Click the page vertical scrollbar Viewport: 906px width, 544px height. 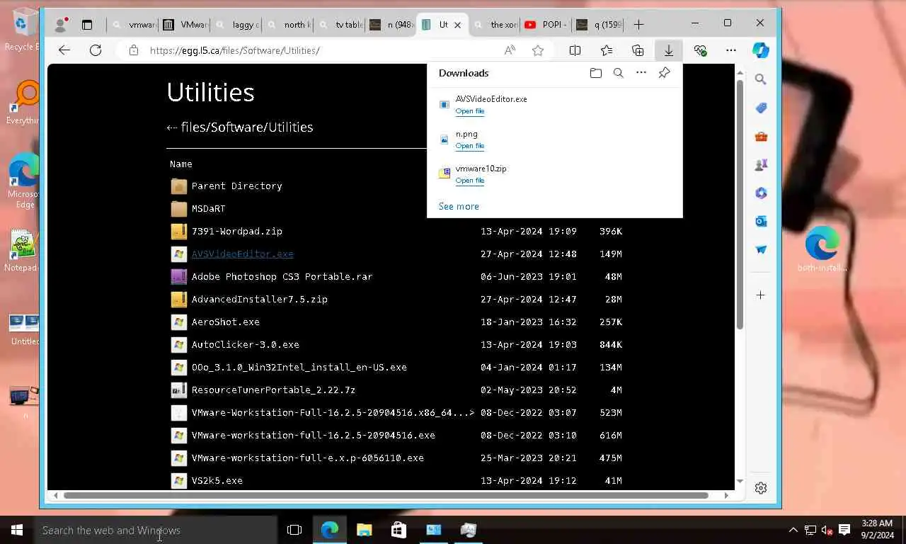click(x=740, y=204)
